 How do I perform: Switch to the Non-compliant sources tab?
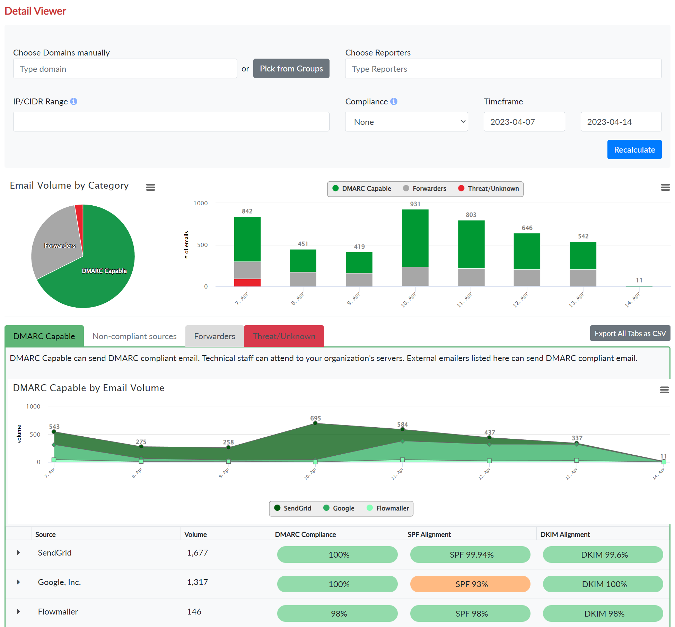[134, 336]
